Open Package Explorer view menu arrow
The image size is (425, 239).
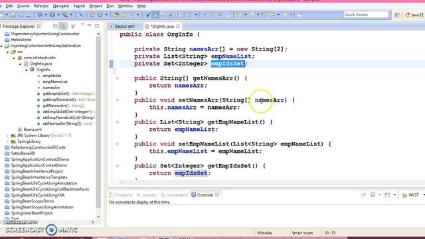[82, 25]
